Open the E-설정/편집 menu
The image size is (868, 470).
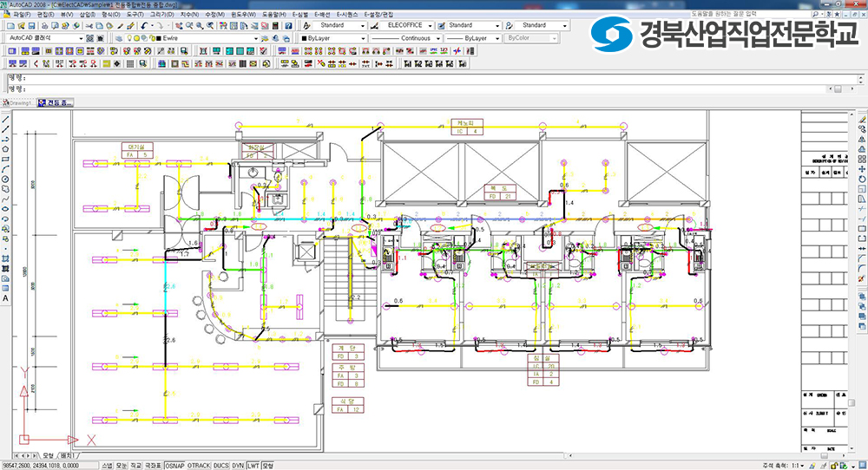pos(378,15)
